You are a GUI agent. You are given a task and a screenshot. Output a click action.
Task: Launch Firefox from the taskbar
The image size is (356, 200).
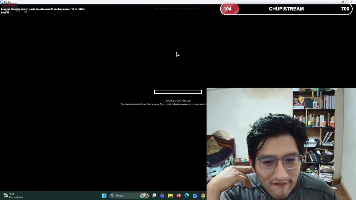[x=179, y=196]
